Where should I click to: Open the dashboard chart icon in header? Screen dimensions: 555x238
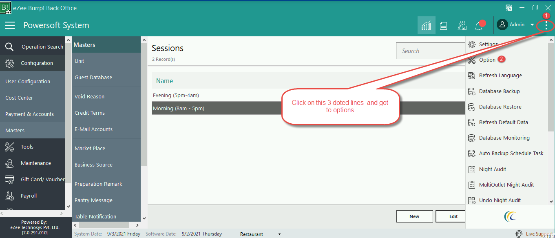tap(427, 25)
